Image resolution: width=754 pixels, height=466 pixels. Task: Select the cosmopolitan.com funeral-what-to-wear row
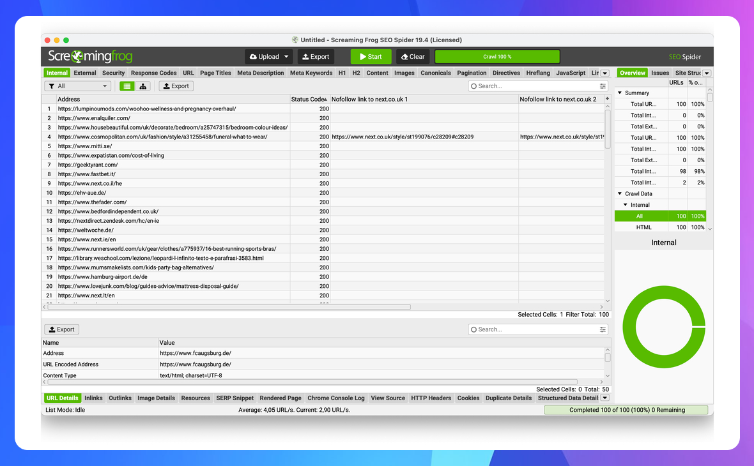pyautogui.click(x=162, y=137)
